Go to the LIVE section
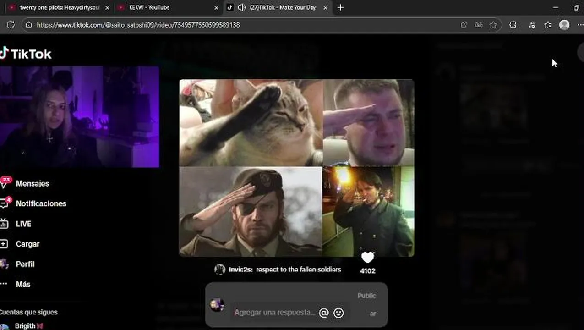The image size is (584, 330). click(23, 224)
